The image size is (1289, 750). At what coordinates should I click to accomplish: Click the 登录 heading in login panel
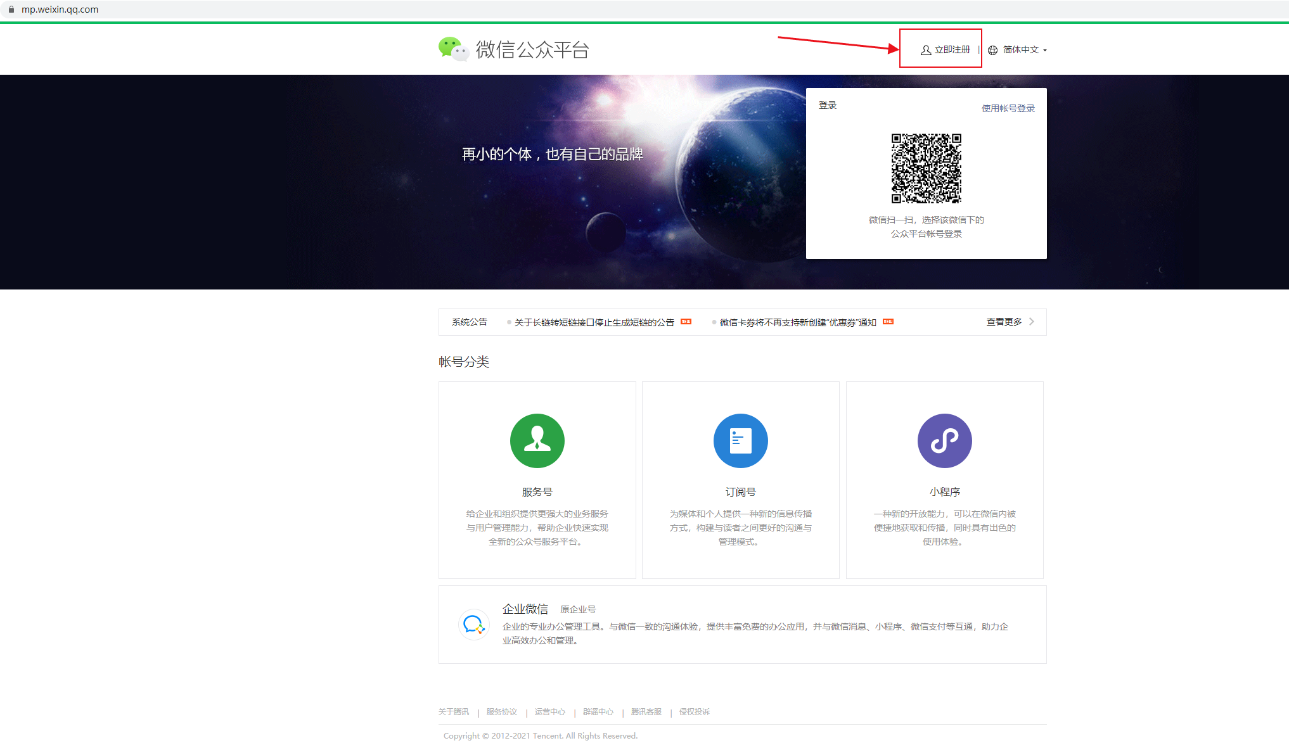(828, 105)
